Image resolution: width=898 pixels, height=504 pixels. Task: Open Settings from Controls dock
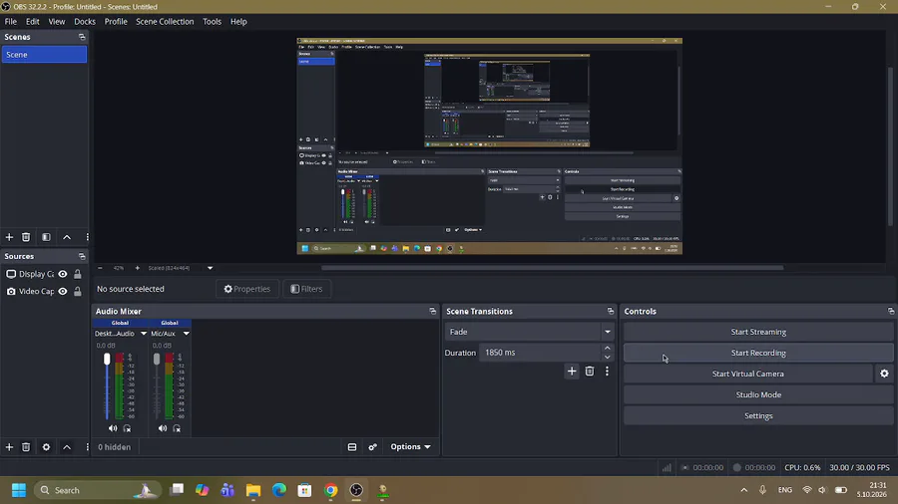click(758, 416)
